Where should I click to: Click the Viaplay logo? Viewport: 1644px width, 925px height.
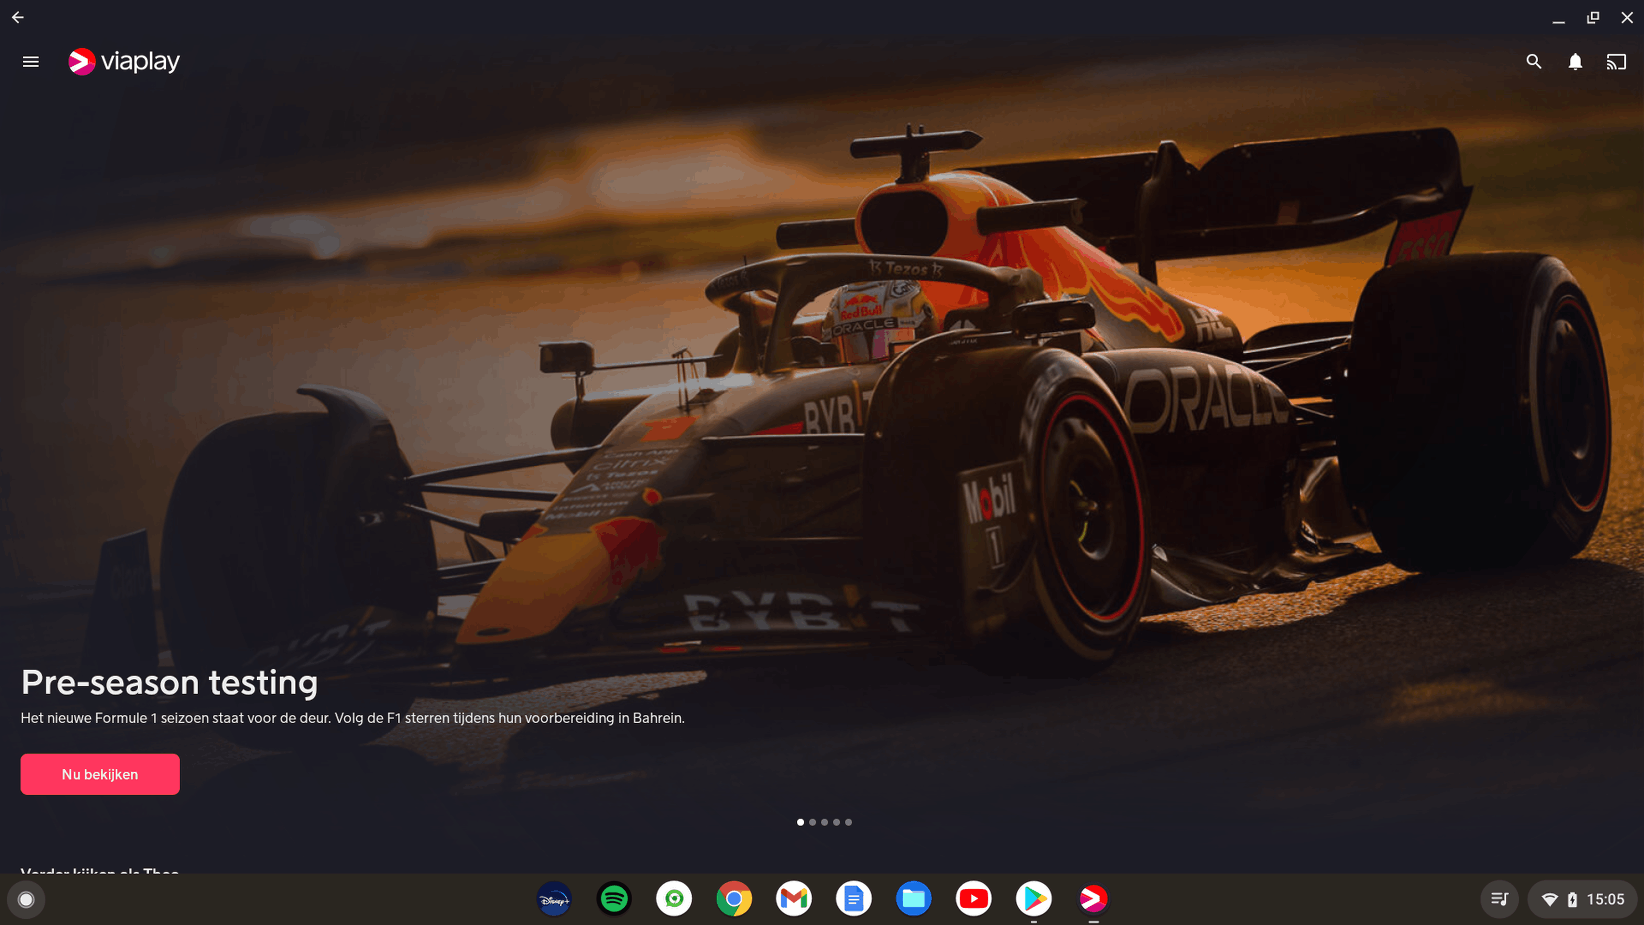point(124,62)
